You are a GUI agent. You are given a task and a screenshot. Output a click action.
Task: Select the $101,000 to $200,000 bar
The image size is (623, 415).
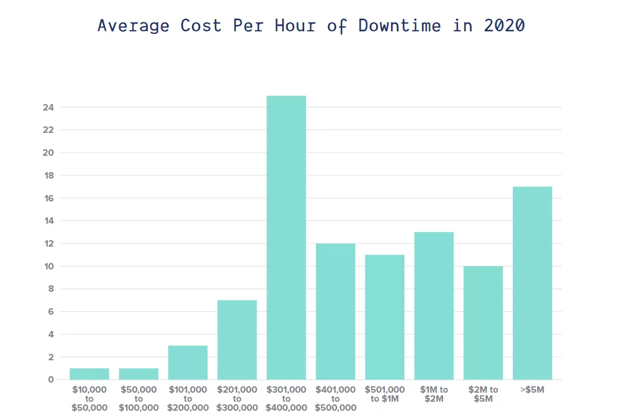coord(188,361)
